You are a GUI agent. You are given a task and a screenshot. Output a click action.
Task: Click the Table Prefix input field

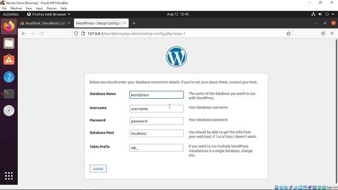pos(156,148)
